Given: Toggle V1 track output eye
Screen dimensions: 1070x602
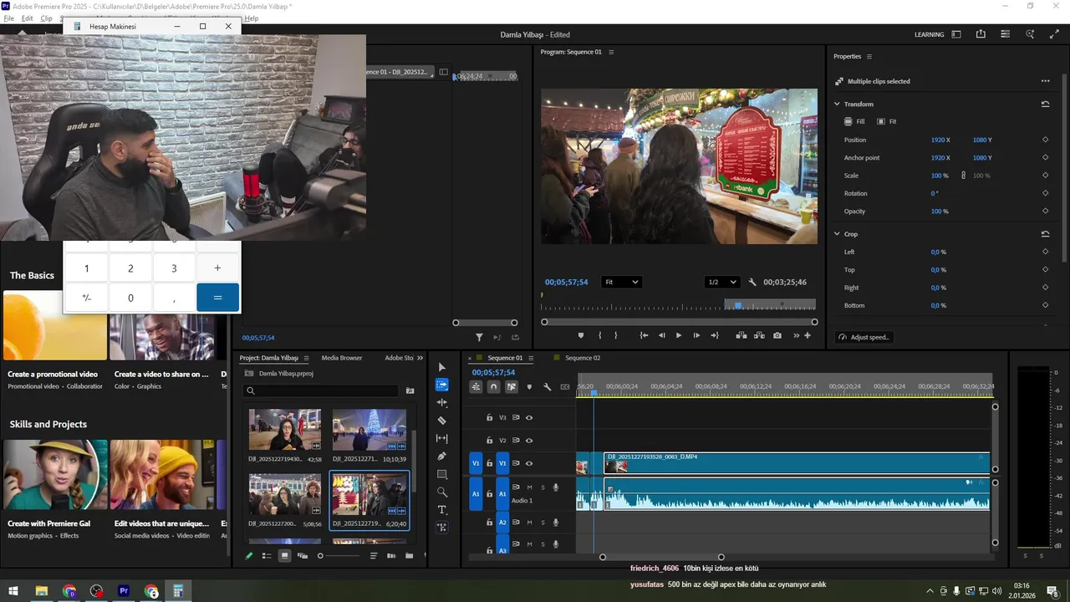Looking at the screenshot, I should 529,463.
